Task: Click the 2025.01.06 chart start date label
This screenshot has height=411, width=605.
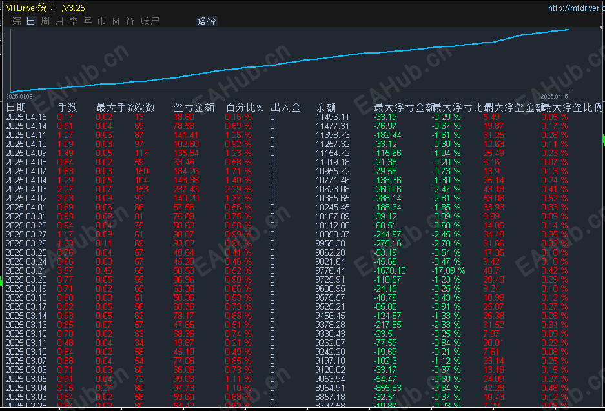Action: [19, 96]
